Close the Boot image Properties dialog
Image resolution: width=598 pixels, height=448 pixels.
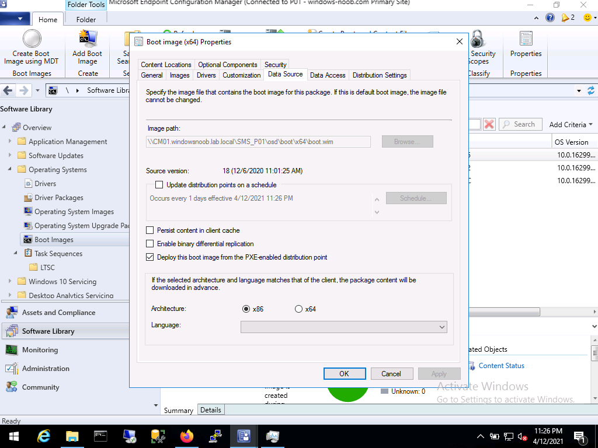point(459,41)
